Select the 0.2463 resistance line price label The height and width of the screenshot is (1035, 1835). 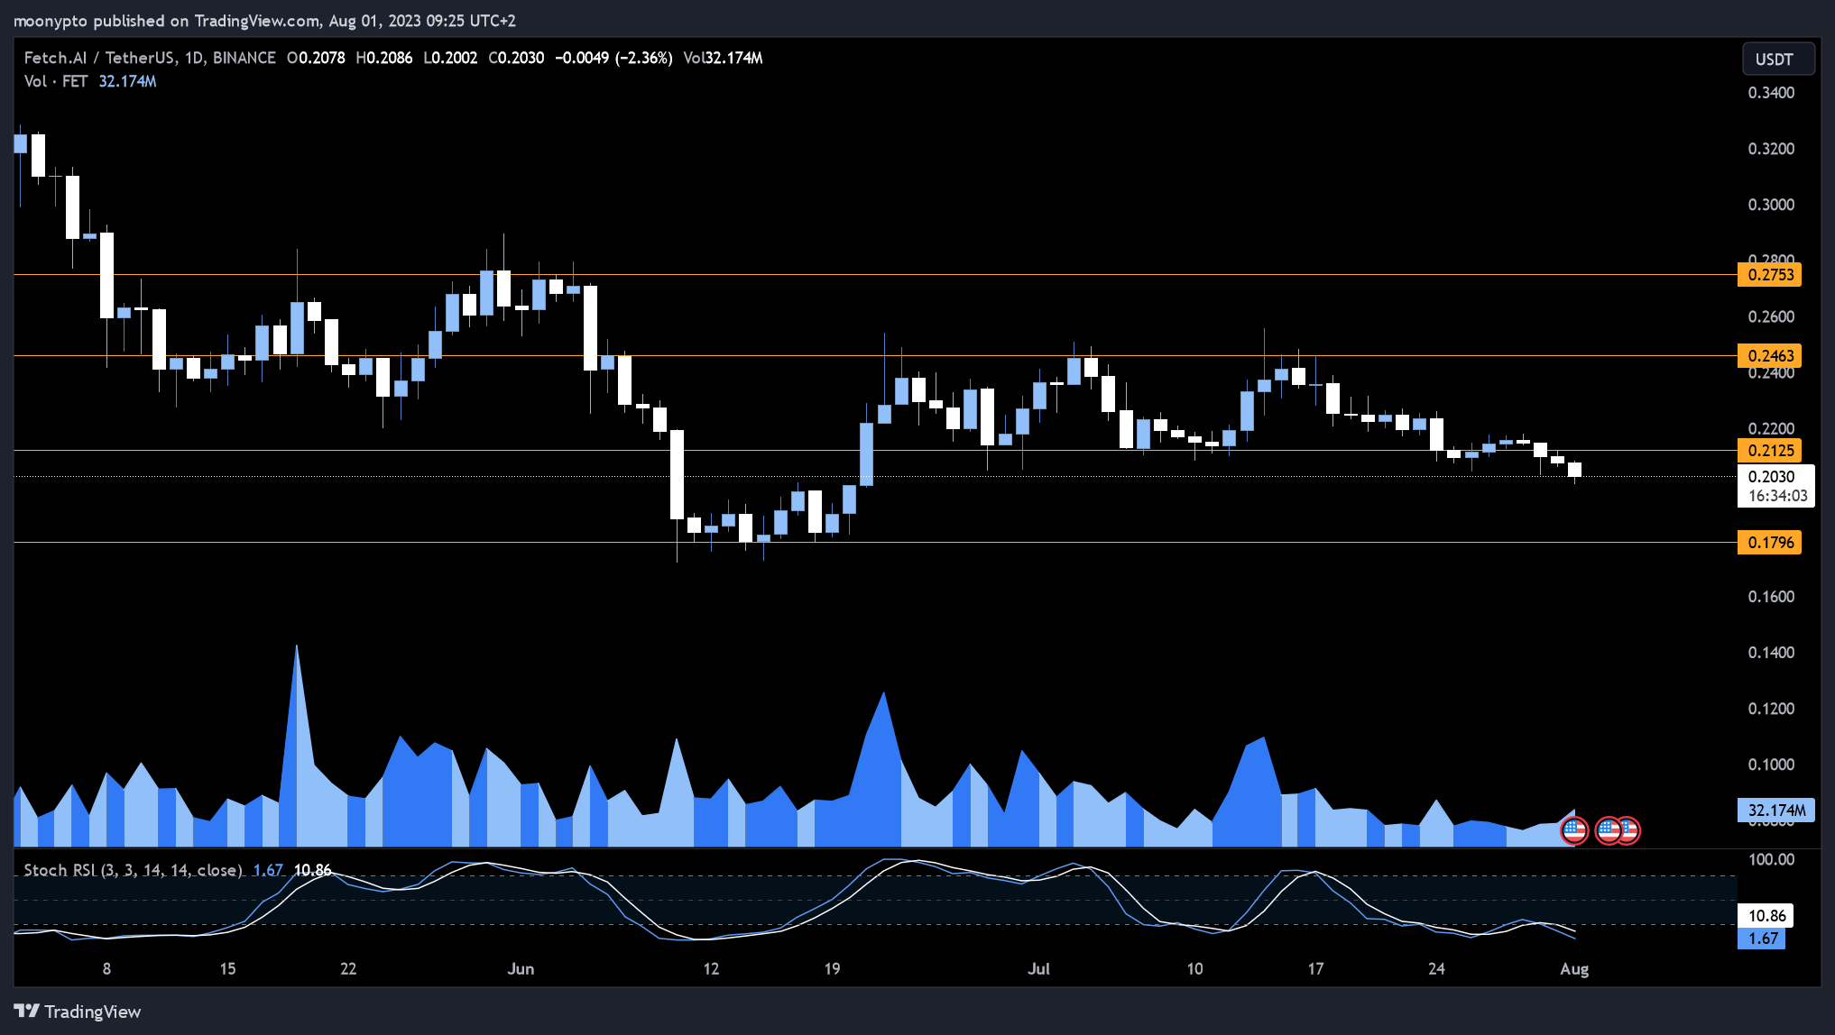click(x=1769, y=356)
